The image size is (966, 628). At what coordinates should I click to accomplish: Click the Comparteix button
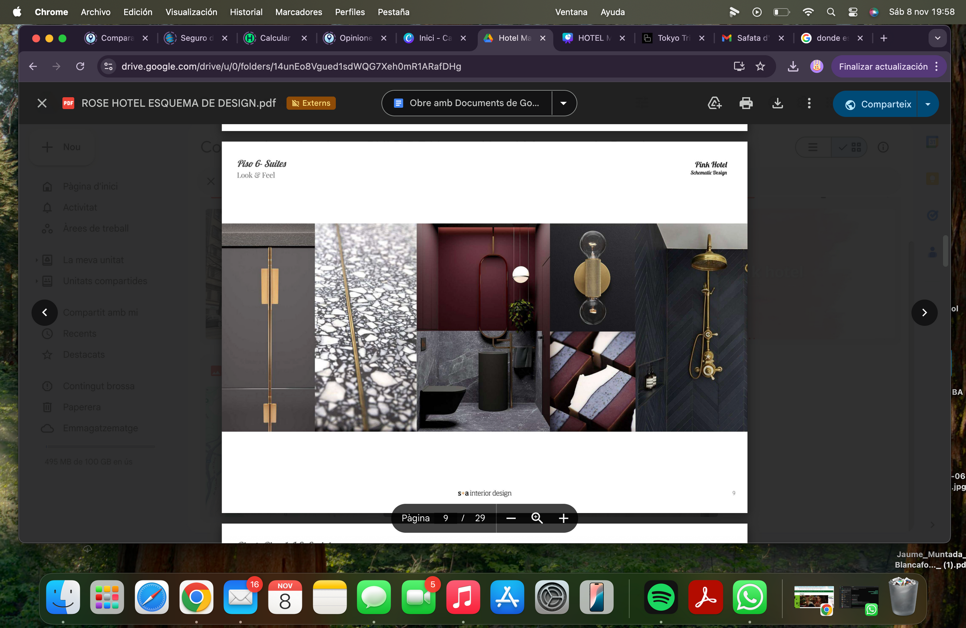[878, 104]
